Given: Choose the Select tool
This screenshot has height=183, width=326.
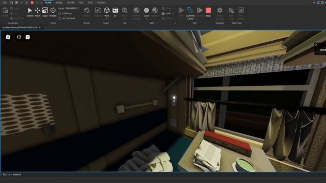Looking at the screenshot, I should (x=30, y=12).
